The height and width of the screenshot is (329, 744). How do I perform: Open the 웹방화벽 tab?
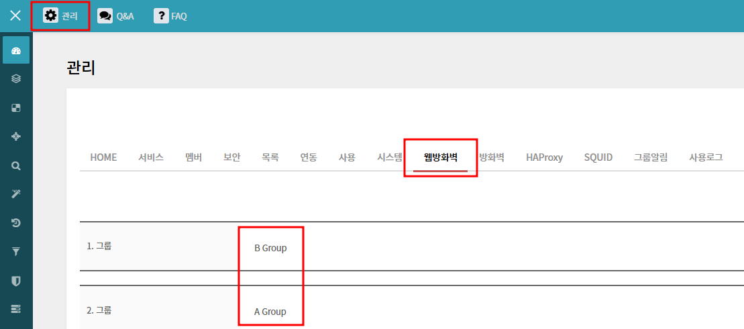click(x=440, y=157)
